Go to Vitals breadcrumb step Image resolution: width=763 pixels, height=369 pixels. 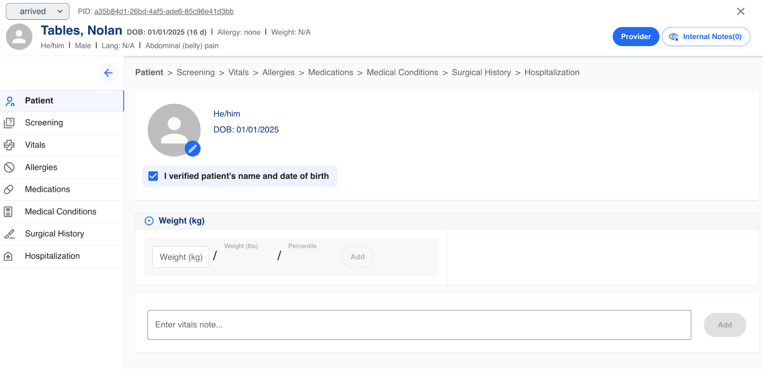tap(238, 73)
